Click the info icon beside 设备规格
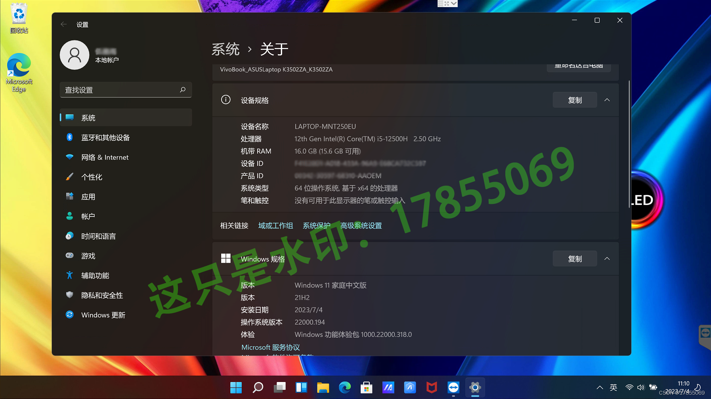This screenshot has width=711, height=399. (226, 100)
